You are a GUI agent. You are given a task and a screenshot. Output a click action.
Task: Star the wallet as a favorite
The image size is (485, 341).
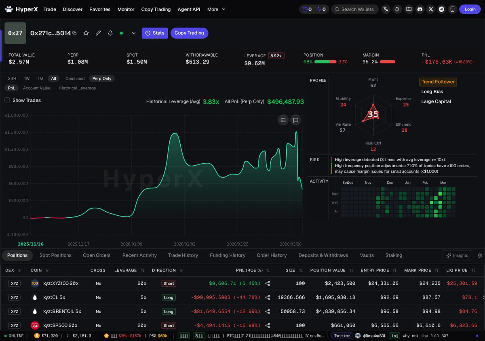pos(86,33)
